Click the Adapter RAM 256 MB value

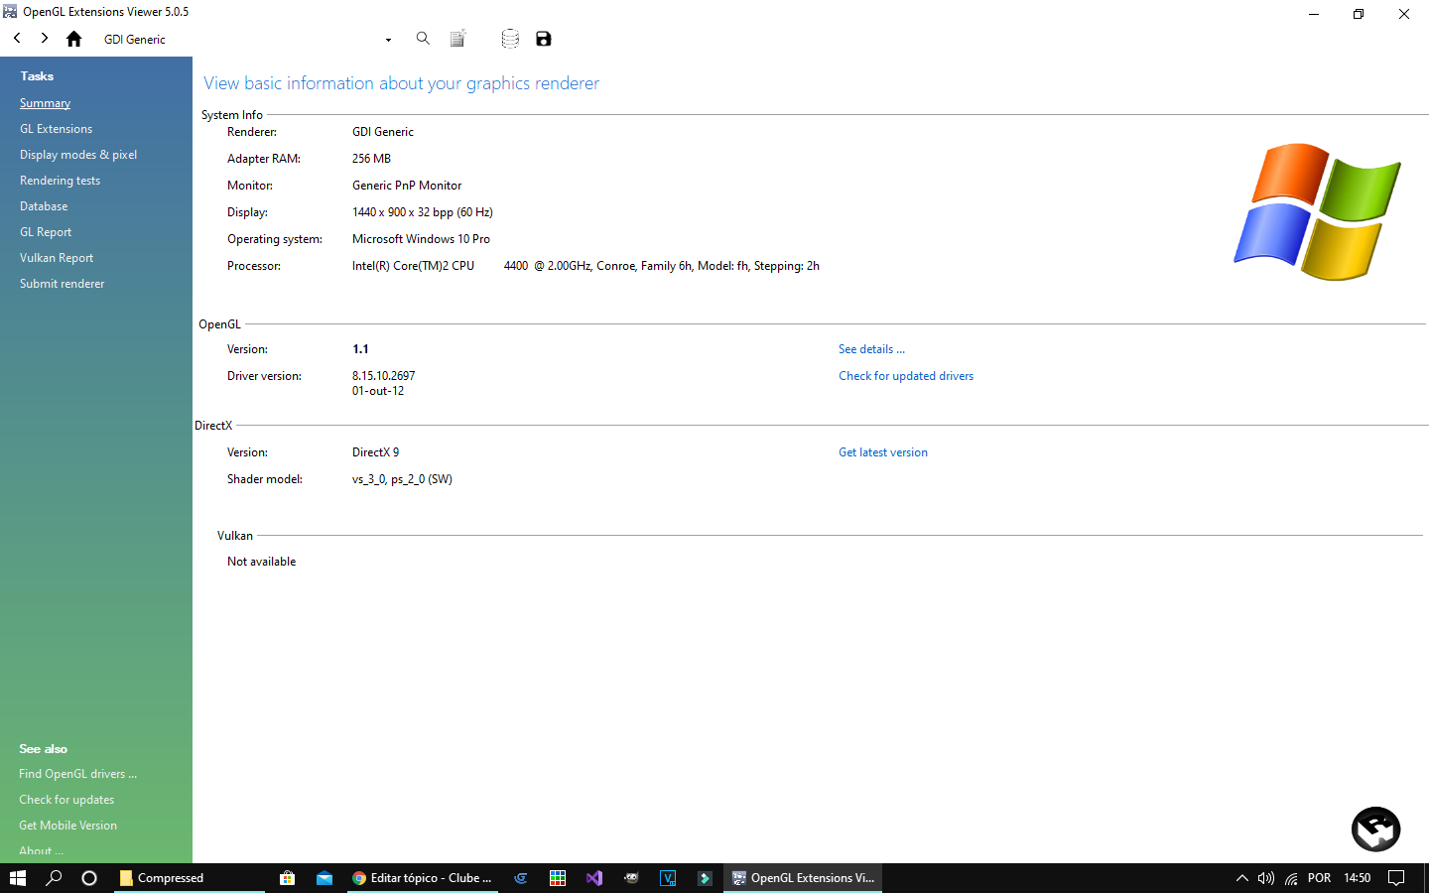click(x=371, y=159)
